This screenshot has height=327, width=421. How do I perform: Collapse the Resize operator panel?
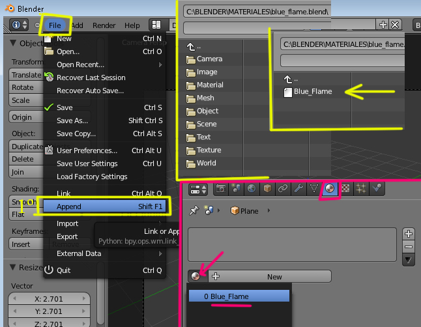(13, 267)
